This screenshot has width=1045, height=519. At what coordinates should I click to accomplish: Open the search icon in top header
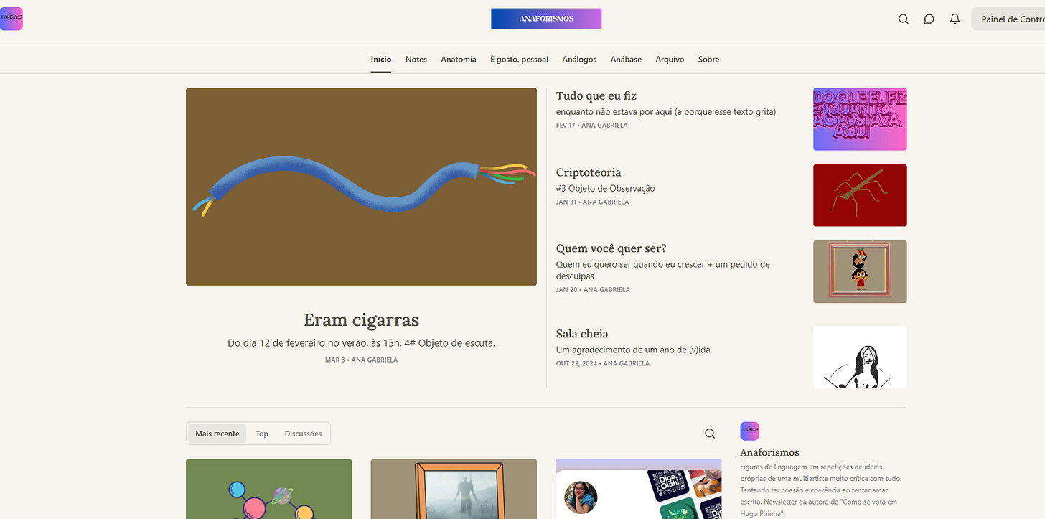(904, 19)
